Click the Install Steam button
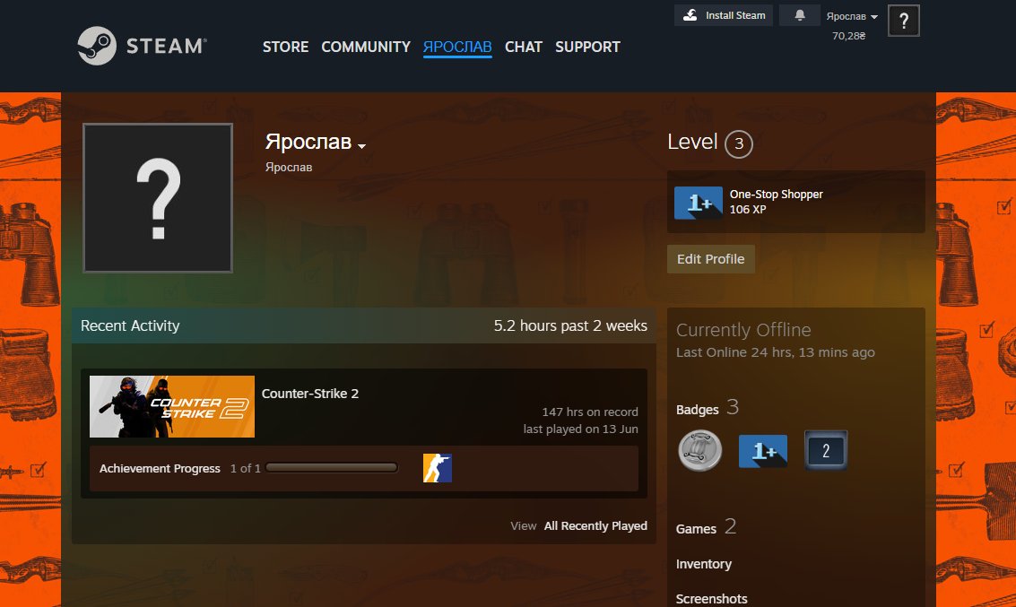Viewport: 1016px width, 607px height. (723, 15)
